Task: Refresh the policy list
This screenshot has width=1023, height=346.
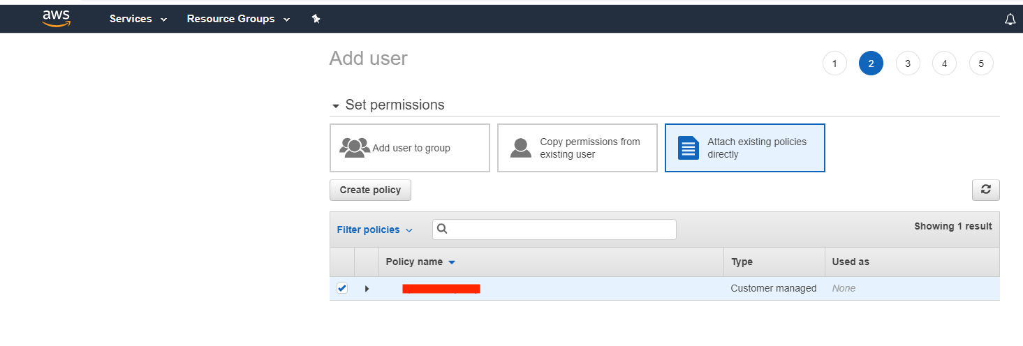Action: click(986, 190)
